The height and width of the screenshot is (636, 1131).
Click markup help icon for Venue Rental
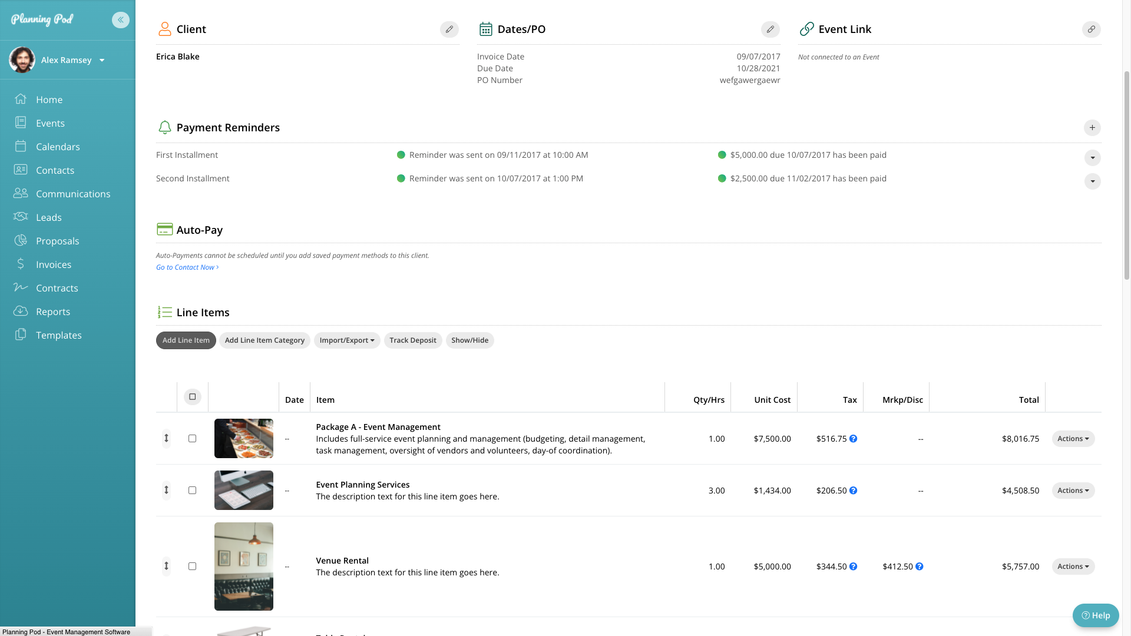[x=919, y=567]
